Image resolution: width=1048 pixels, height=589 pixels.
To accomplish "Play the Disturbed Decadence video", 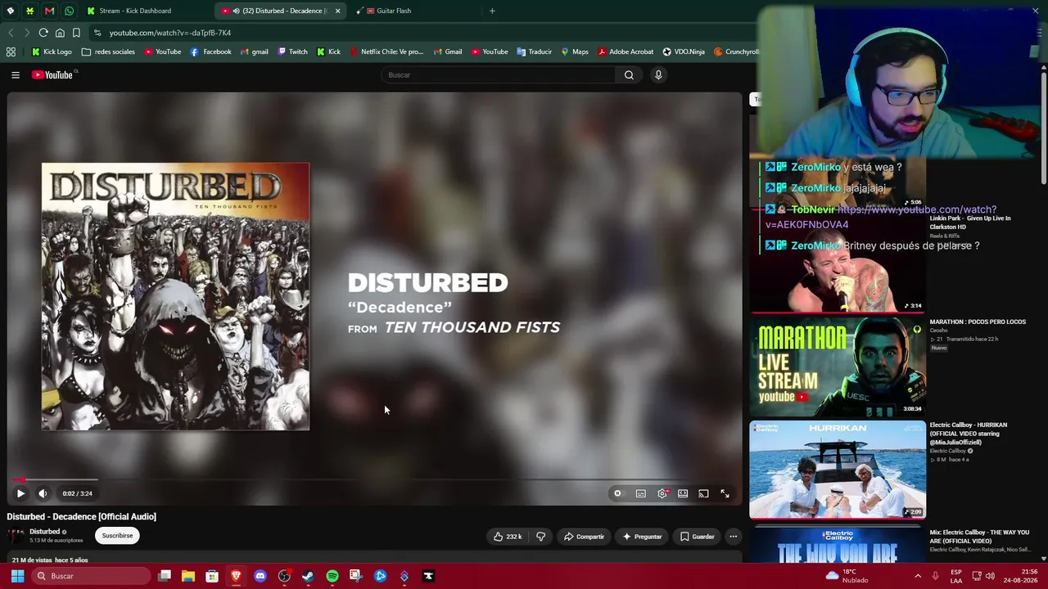I will [20, 493].
